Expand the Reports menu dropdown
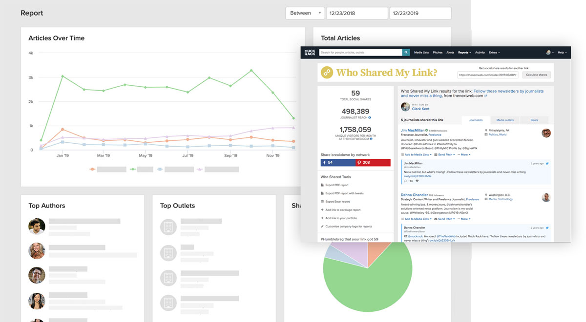This screenshot has height=322, width=586. click(464, 53)
